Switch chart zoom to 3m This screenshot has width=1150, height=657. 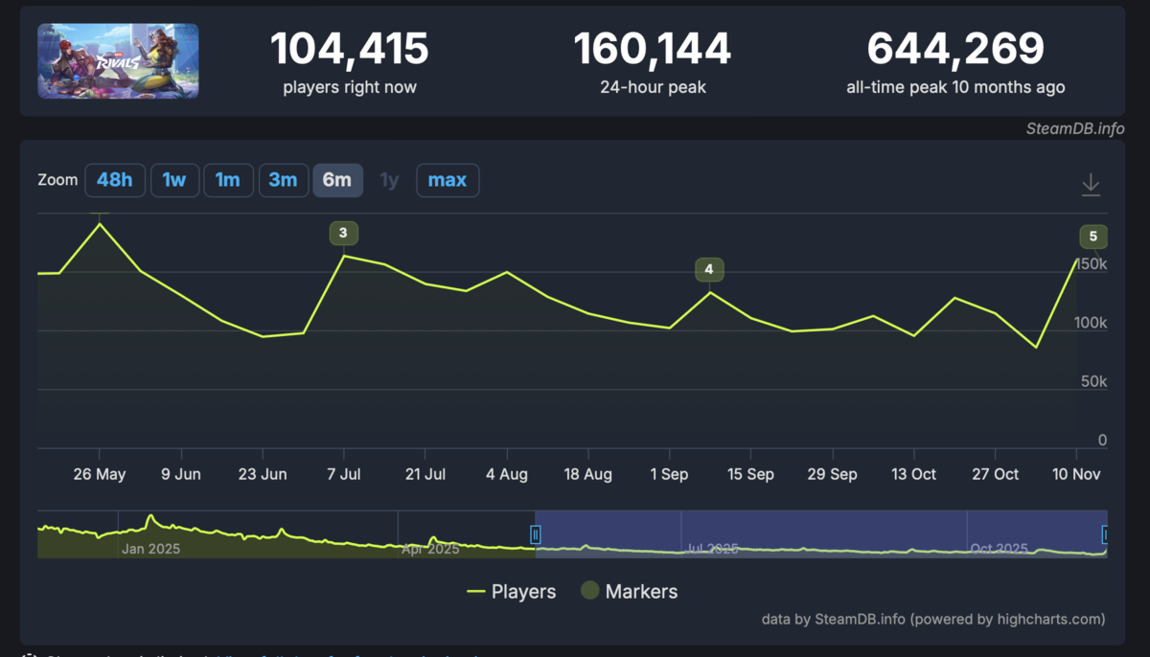tap(283, 180)
